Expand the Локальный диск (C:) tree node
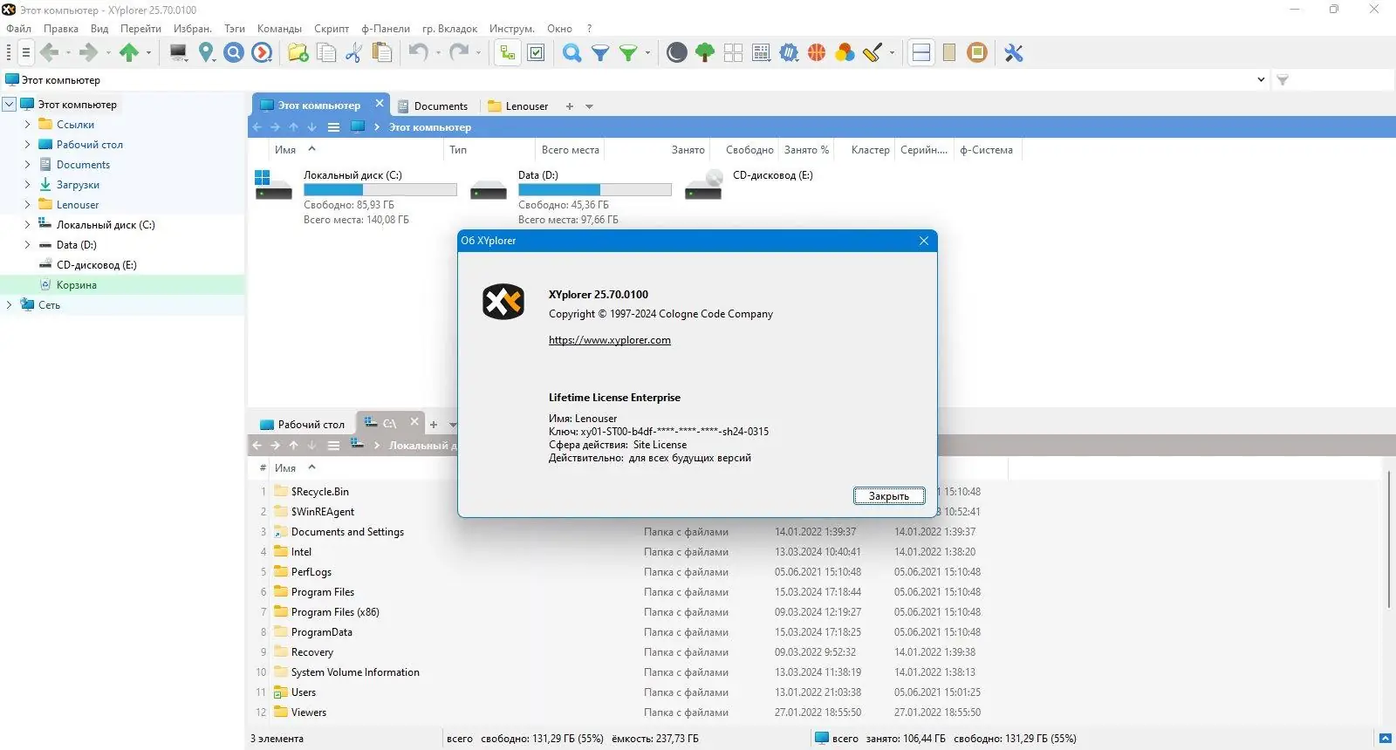 (x=27, y=225)
